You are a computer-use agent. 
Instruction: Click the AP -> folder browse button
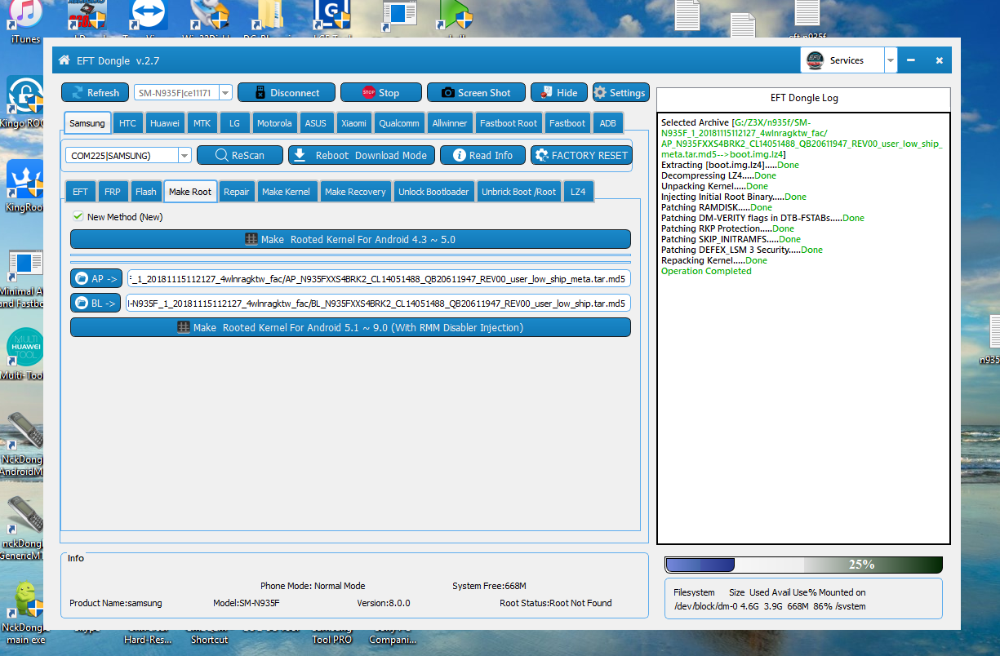tap(96, 278)
